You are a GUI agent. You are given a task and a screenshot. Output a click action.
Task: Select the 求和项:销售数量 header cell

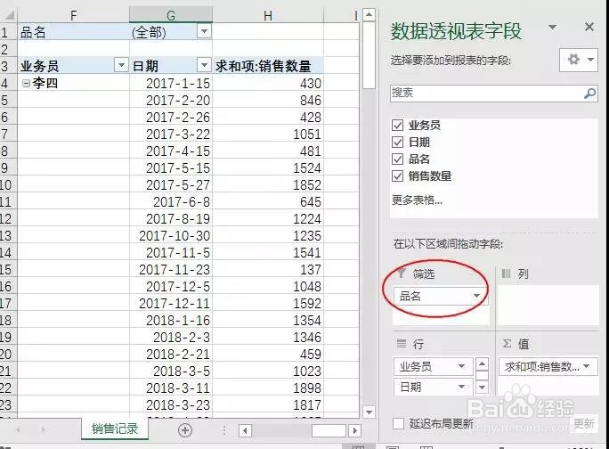point(268,66)
